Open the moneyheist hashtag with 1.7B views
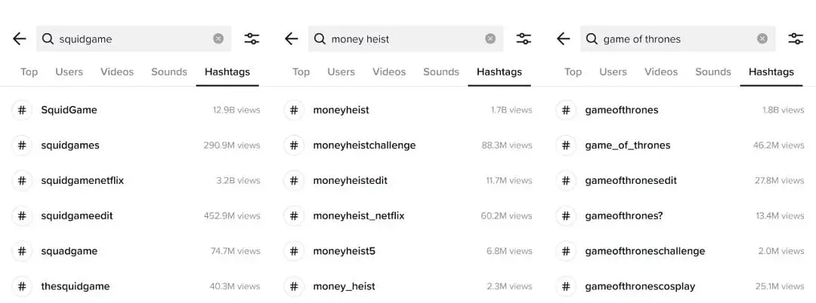The image size is (816, 303). [408, 110]
